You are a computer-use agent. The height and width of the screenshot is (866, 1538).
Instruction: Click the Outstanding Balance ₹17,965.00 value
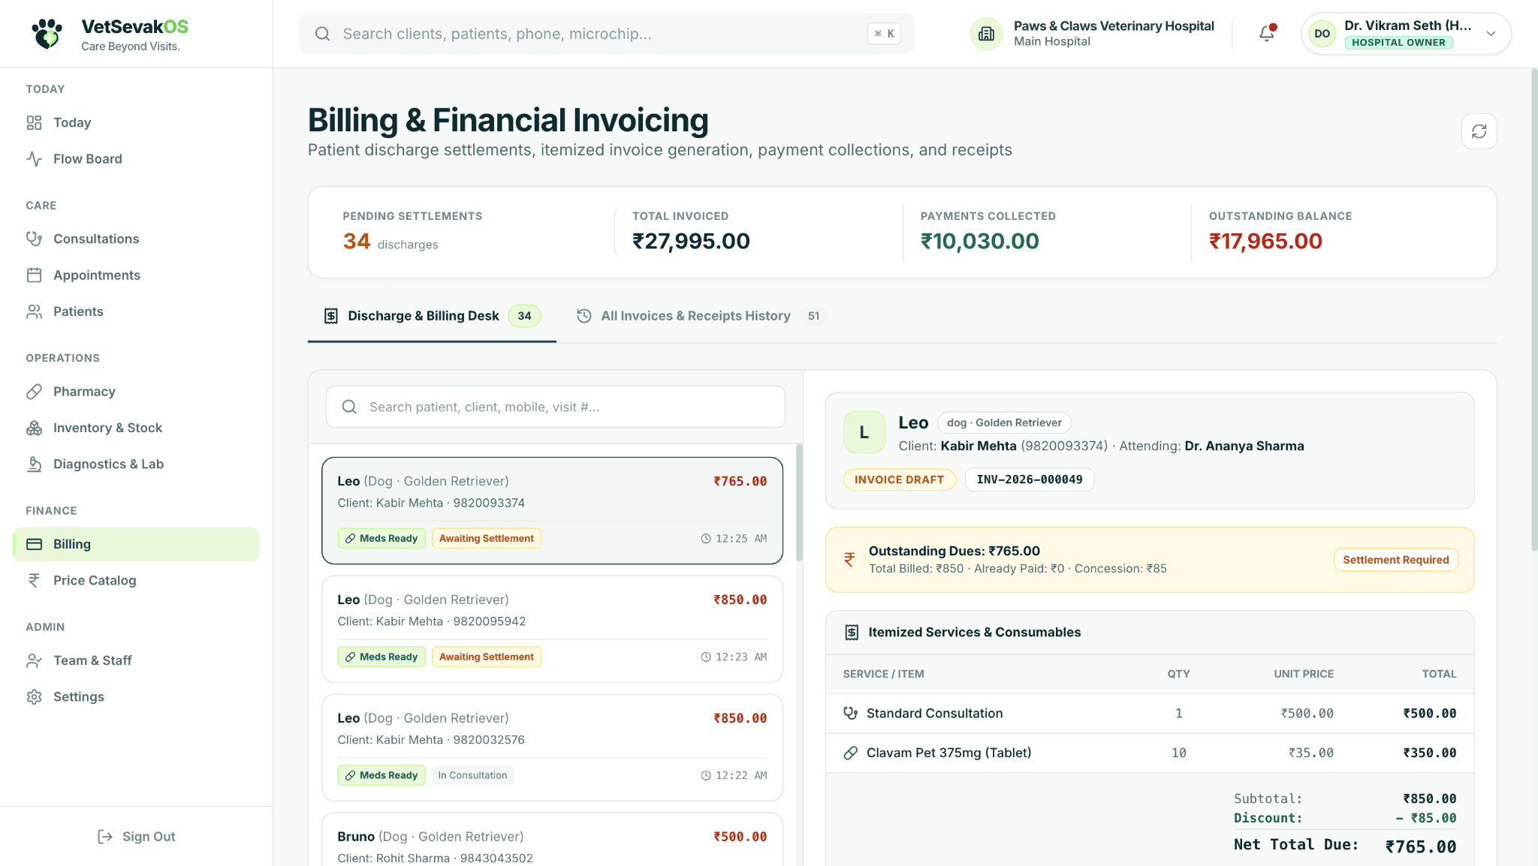tap(1265, 241)
